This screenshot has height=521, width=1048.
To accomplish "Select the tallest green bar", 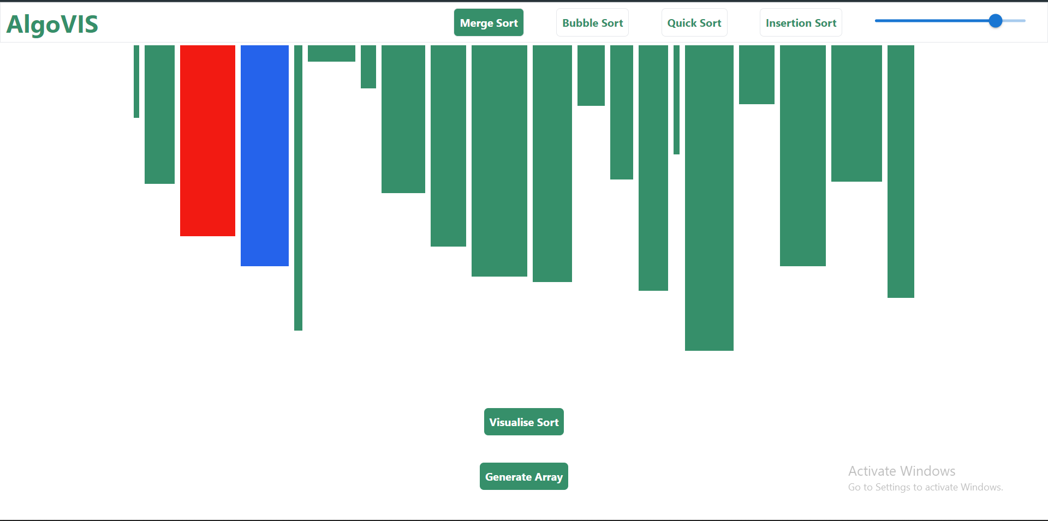I will (709, 198).
